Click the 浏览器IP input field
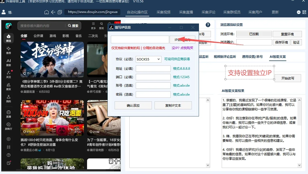The image size is (308, 174). click(254, 42)
